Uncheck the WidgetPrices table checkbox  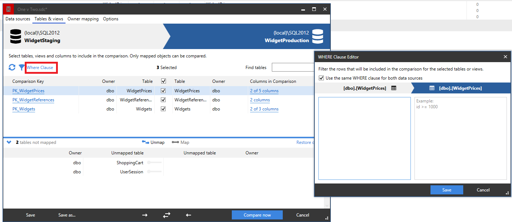point(163,91)
